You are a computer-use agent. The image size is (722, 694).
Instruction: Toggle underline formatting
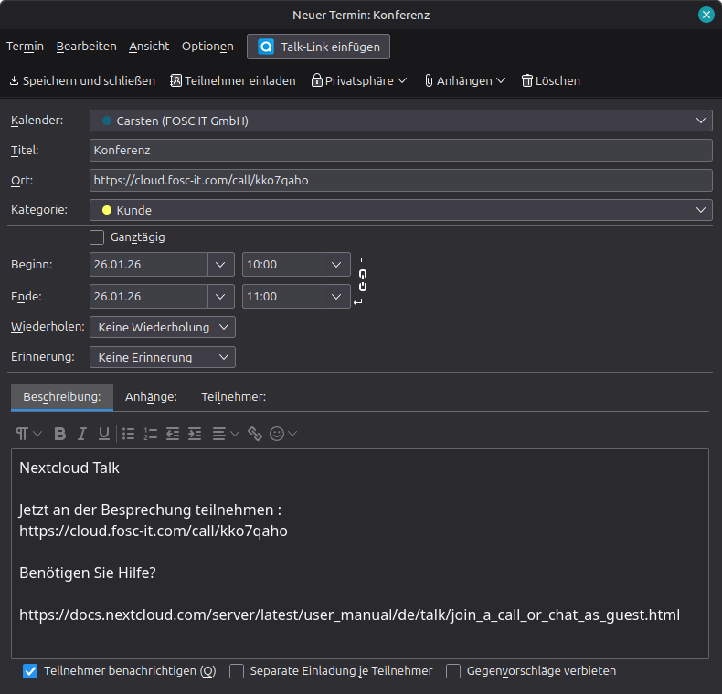pos(104,434)
